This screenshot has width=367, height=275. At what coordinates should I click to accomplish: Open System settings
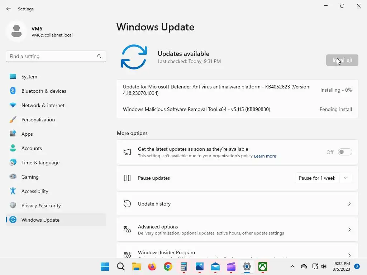click(x=56, y=77)
